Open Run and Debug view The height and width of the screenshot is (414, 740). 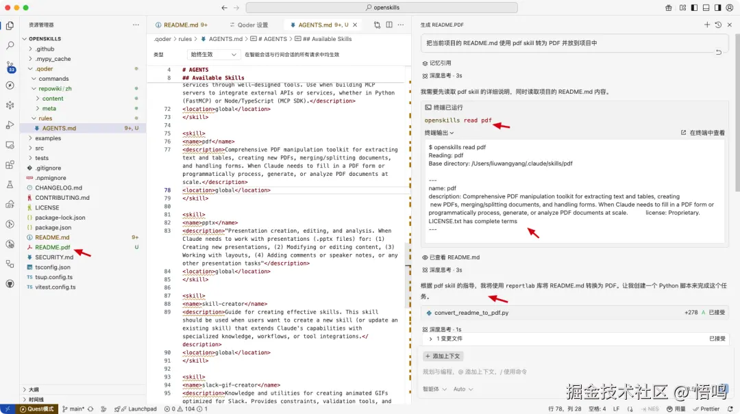pyautogui.click(x=10, y=125)
